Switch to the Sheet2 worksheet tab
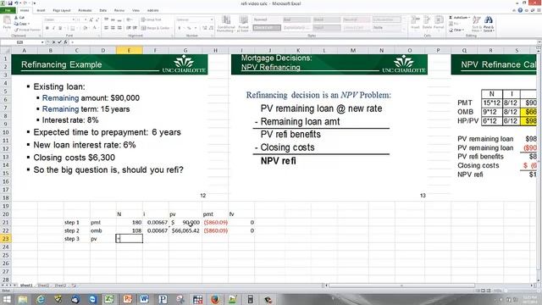The width and height of the screenshot is (542, 305). 43,286
